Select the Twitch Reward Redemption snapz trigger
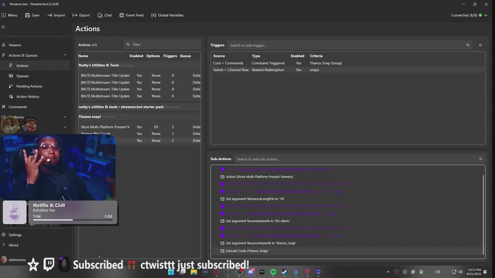 [x=348, y=70]
